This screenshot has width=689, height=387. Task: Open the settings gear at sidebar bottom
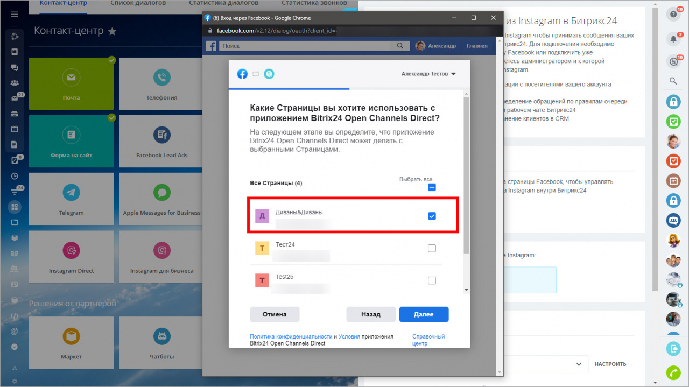pyautogui.click(x=15, y=382)
